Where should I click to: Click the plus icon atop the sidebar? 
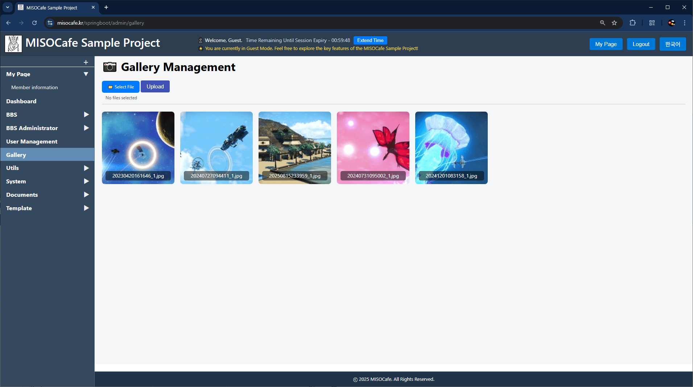[86, 62]
